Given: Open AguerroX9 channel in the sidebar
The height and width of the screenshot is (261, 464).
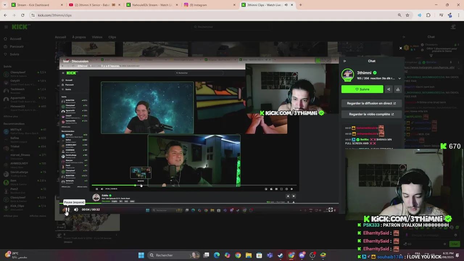Looking at the screenshot, I should click(x=25, y=99).
